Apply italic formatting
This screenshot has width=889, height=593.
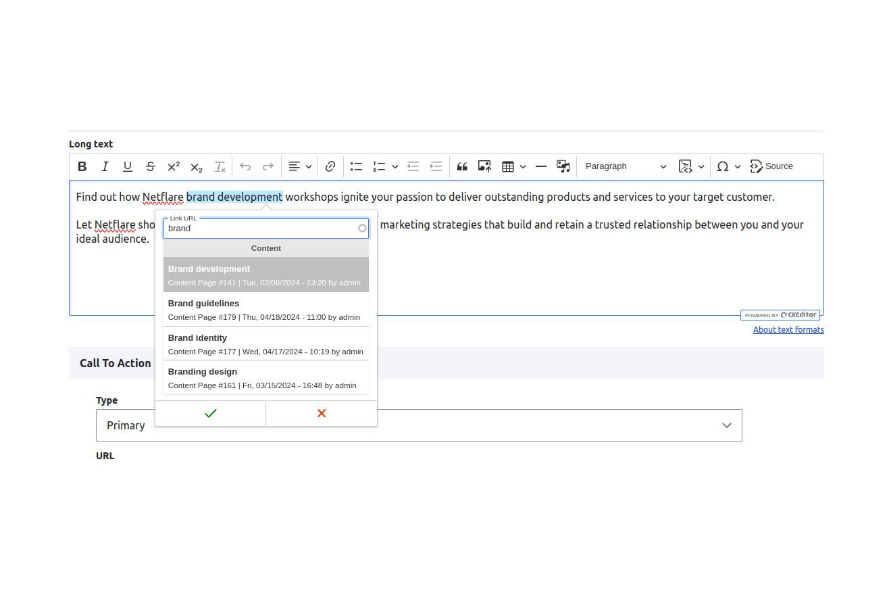tap(105, 166)
